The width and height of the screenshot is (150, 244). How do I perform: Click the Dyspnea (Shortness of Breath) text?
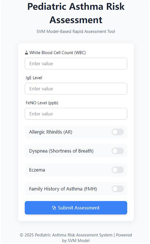tap(61, 151)
